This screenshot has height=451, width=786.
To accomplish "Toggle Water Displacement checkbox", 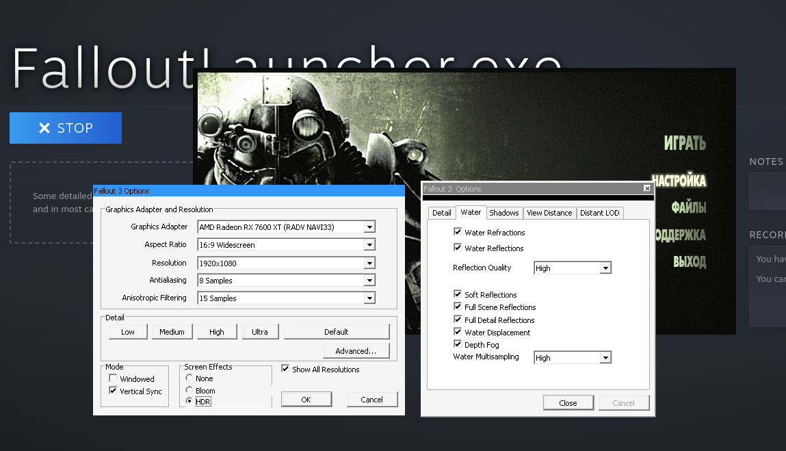I will pyautogui.click(x=458, y=332).
